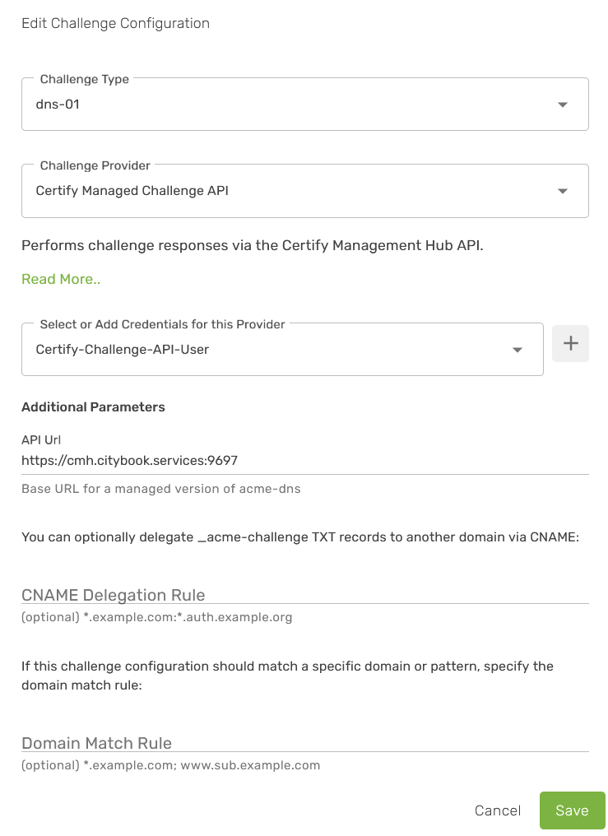
Task: Click the API Url label
Action: click(x=41, y=439)
